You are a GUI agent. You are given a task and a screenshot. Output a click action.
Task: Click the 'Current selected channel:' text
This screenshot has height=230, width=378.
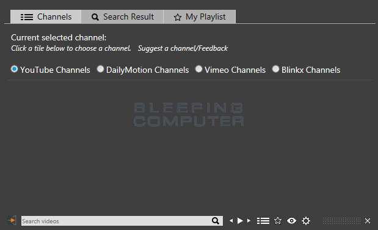pyautogui.click(x=59, y=38)
